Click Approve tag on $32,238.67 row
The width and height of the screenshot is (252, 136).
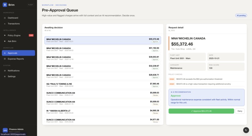tap(155, 69)
